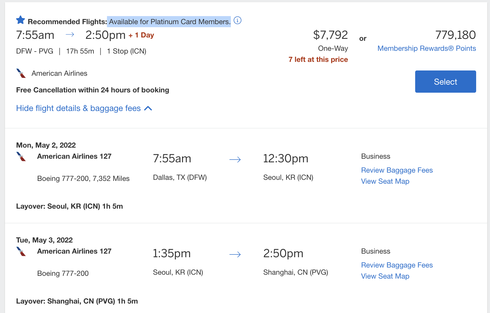Screen dimensions: 490x313
Task: Click the 1:35pm departure time
Action: coord(172,253)
